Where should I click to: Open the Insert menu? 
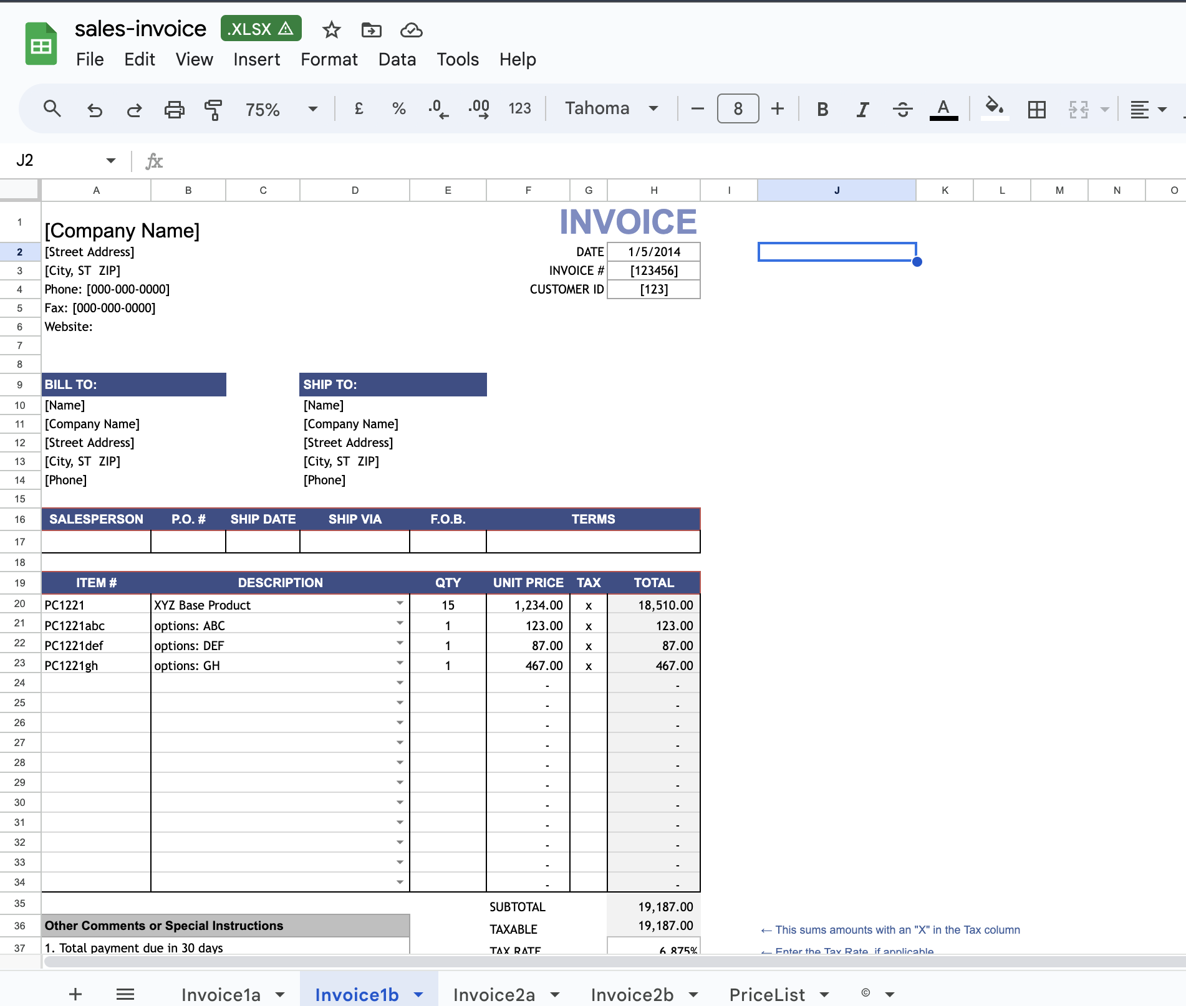[x=257, y=59]
